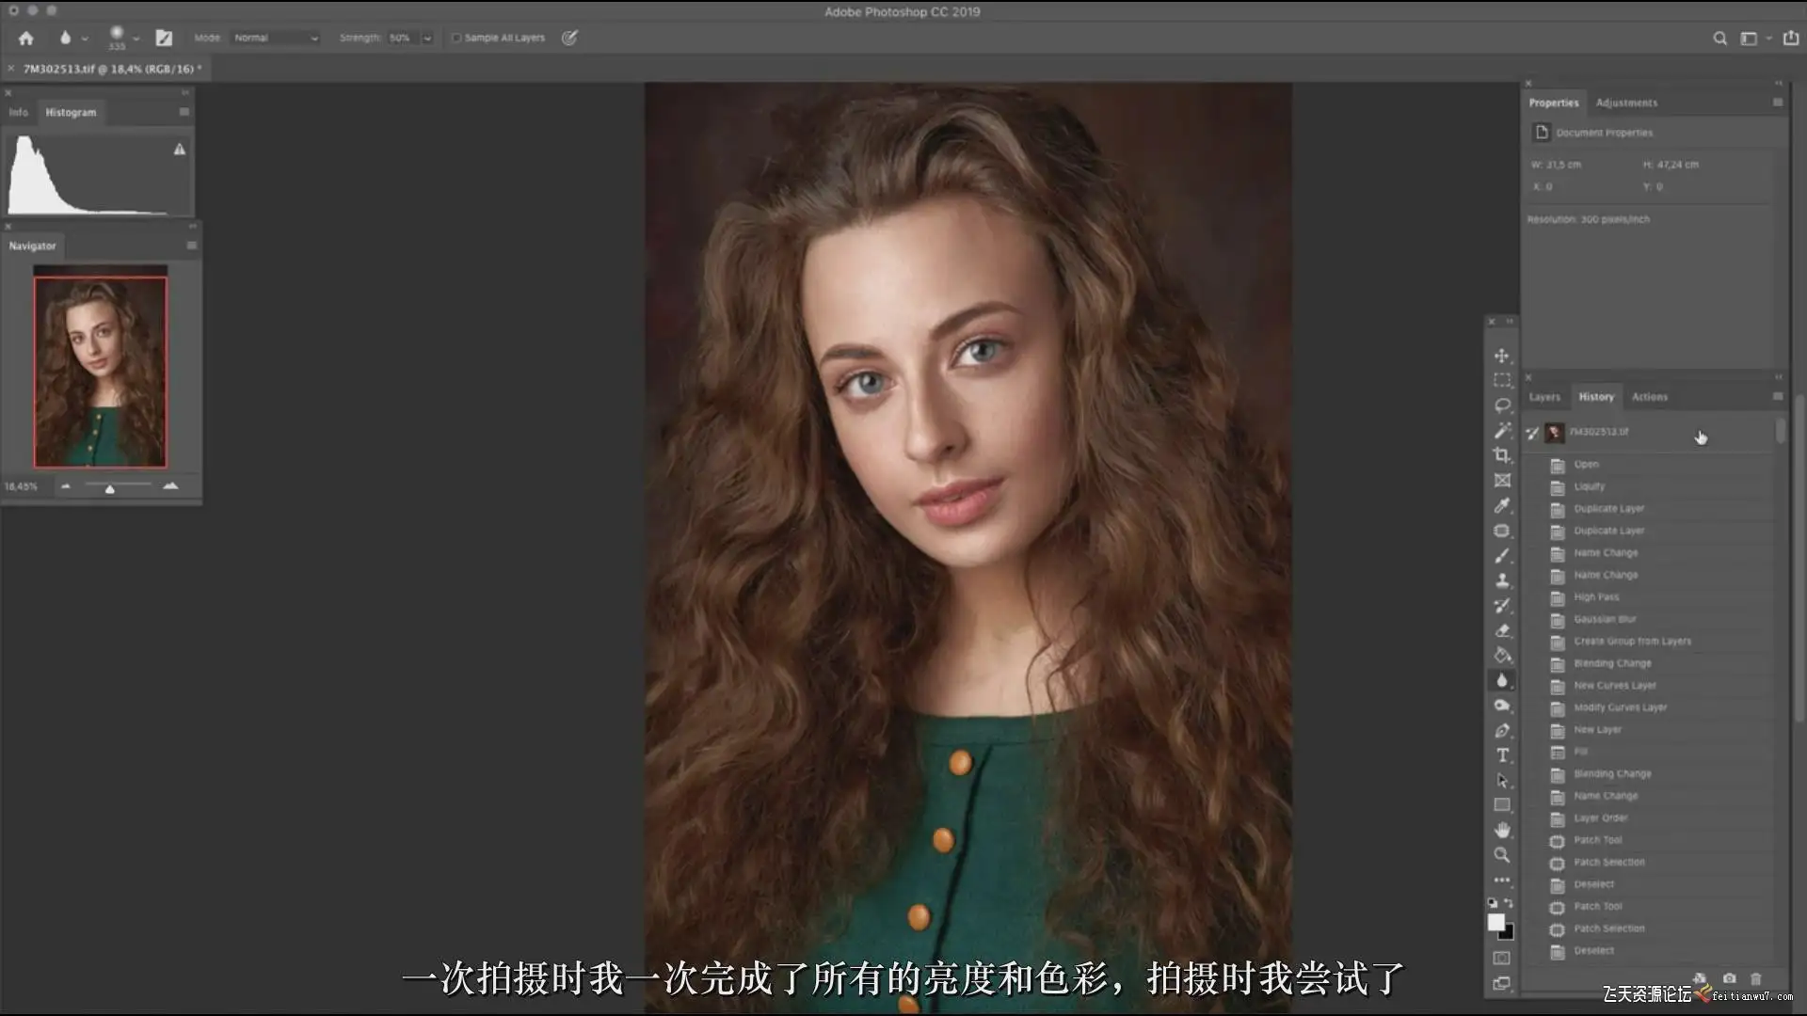1807x1016 pixels.
Task: Select the Crop tool
Action: click(x=1502, y=455)
